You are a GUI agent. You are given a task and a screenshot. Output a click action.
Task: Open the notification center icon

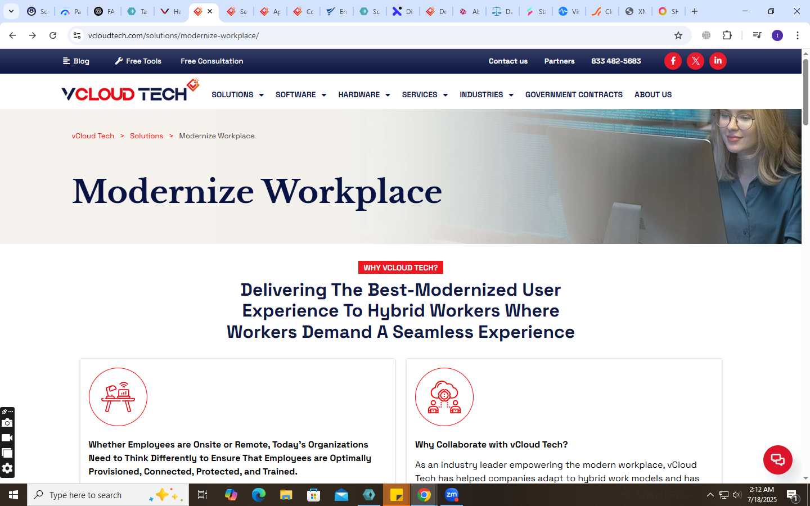(x=792, y=495)
